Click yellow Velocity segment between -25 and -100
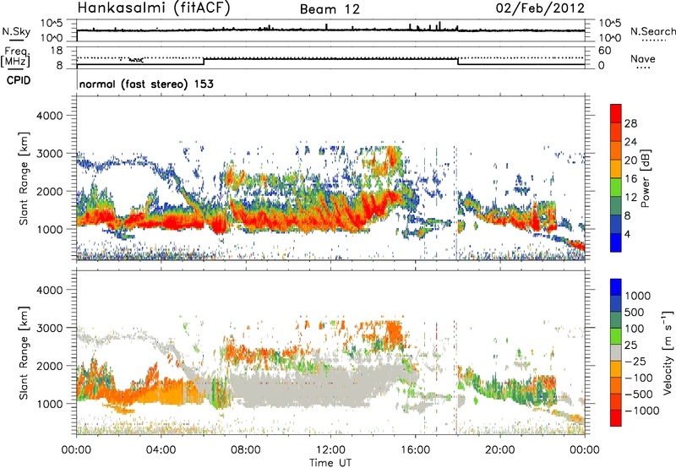Viewport: 676px width, 468px height. [x=616, y=369]
